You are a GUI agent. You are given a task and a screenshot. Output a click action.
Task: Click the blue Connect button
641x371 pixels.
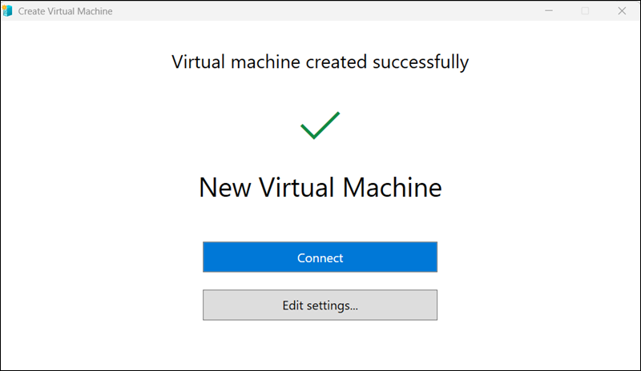320,257
